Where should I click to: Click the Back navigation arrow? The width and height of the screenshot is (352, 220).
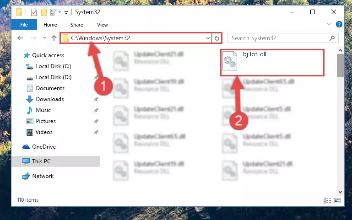click(x=20, y=38)
